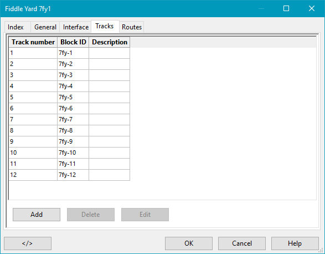Select track row 1 with block 7fy-1

(x=69, y=53)
